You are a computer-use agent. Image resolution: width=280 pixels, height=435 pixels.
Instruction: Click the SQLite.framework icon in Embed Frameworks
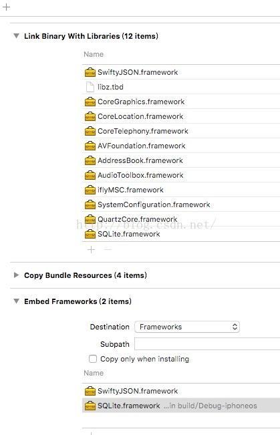[x=90, y=406]
